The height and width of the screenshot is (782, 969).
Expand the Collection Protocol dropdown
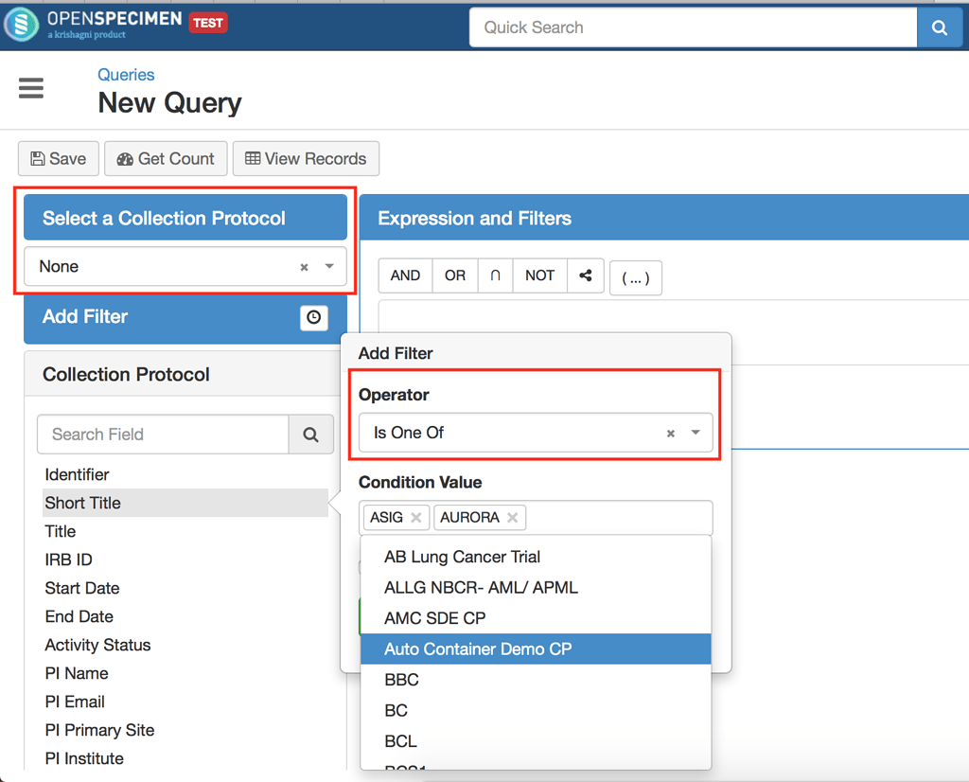(x=326, y=267)
